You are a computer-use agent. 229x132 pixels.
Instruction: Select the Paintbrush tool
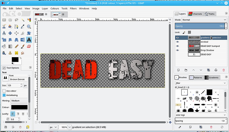pyautogui.click(x=23, y=46)
